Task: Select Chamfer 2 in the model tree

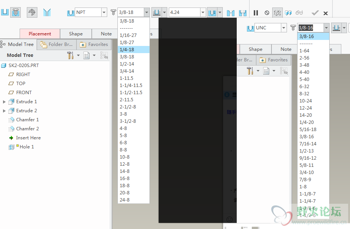Action: 27,129
